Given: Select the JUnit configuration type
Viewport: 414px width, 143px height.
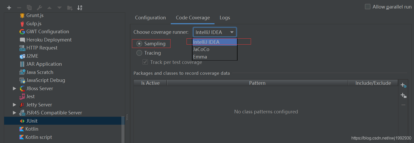Looking at the screenshot, I should (32, 121).
